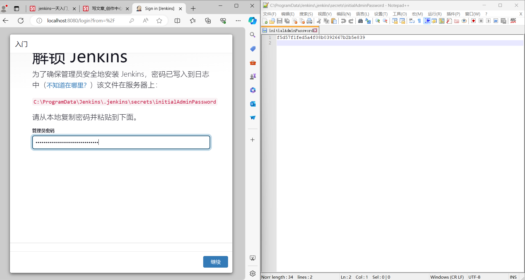Click the user-defined language icon
525x280 pixels.
434,21
